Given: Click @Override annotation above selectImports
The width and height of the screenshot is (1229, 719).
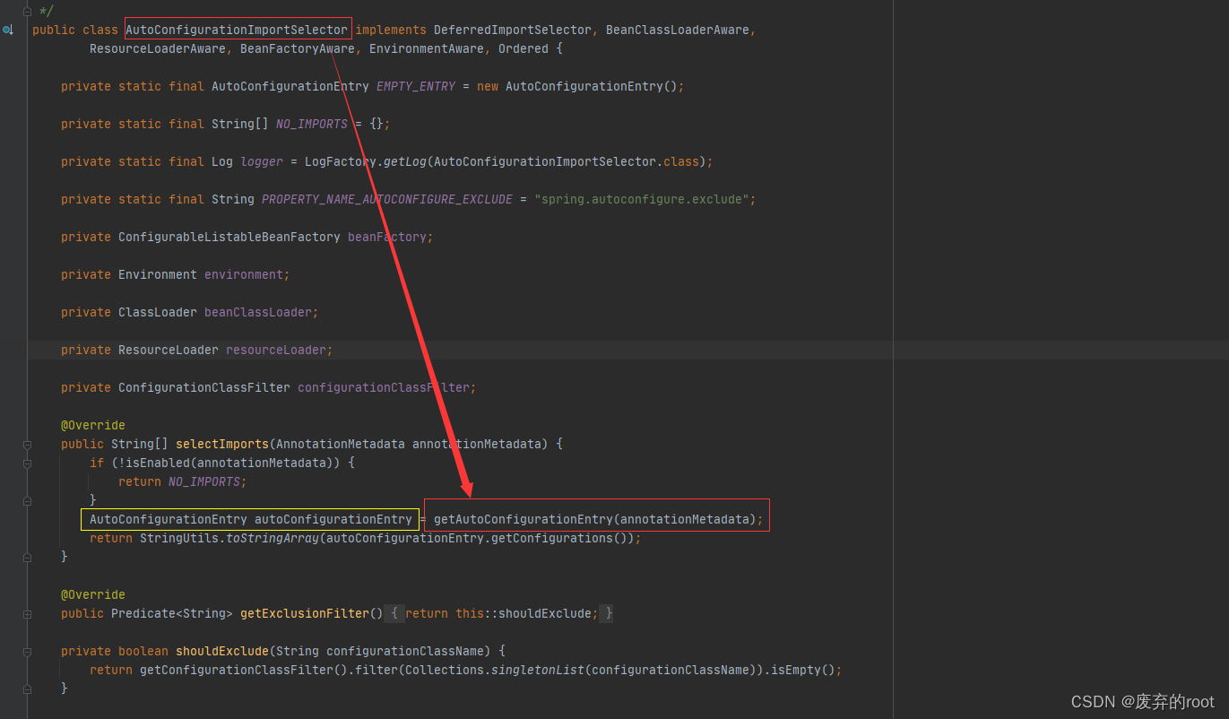Looking at the screenshot, I should (x=93, y=425).
